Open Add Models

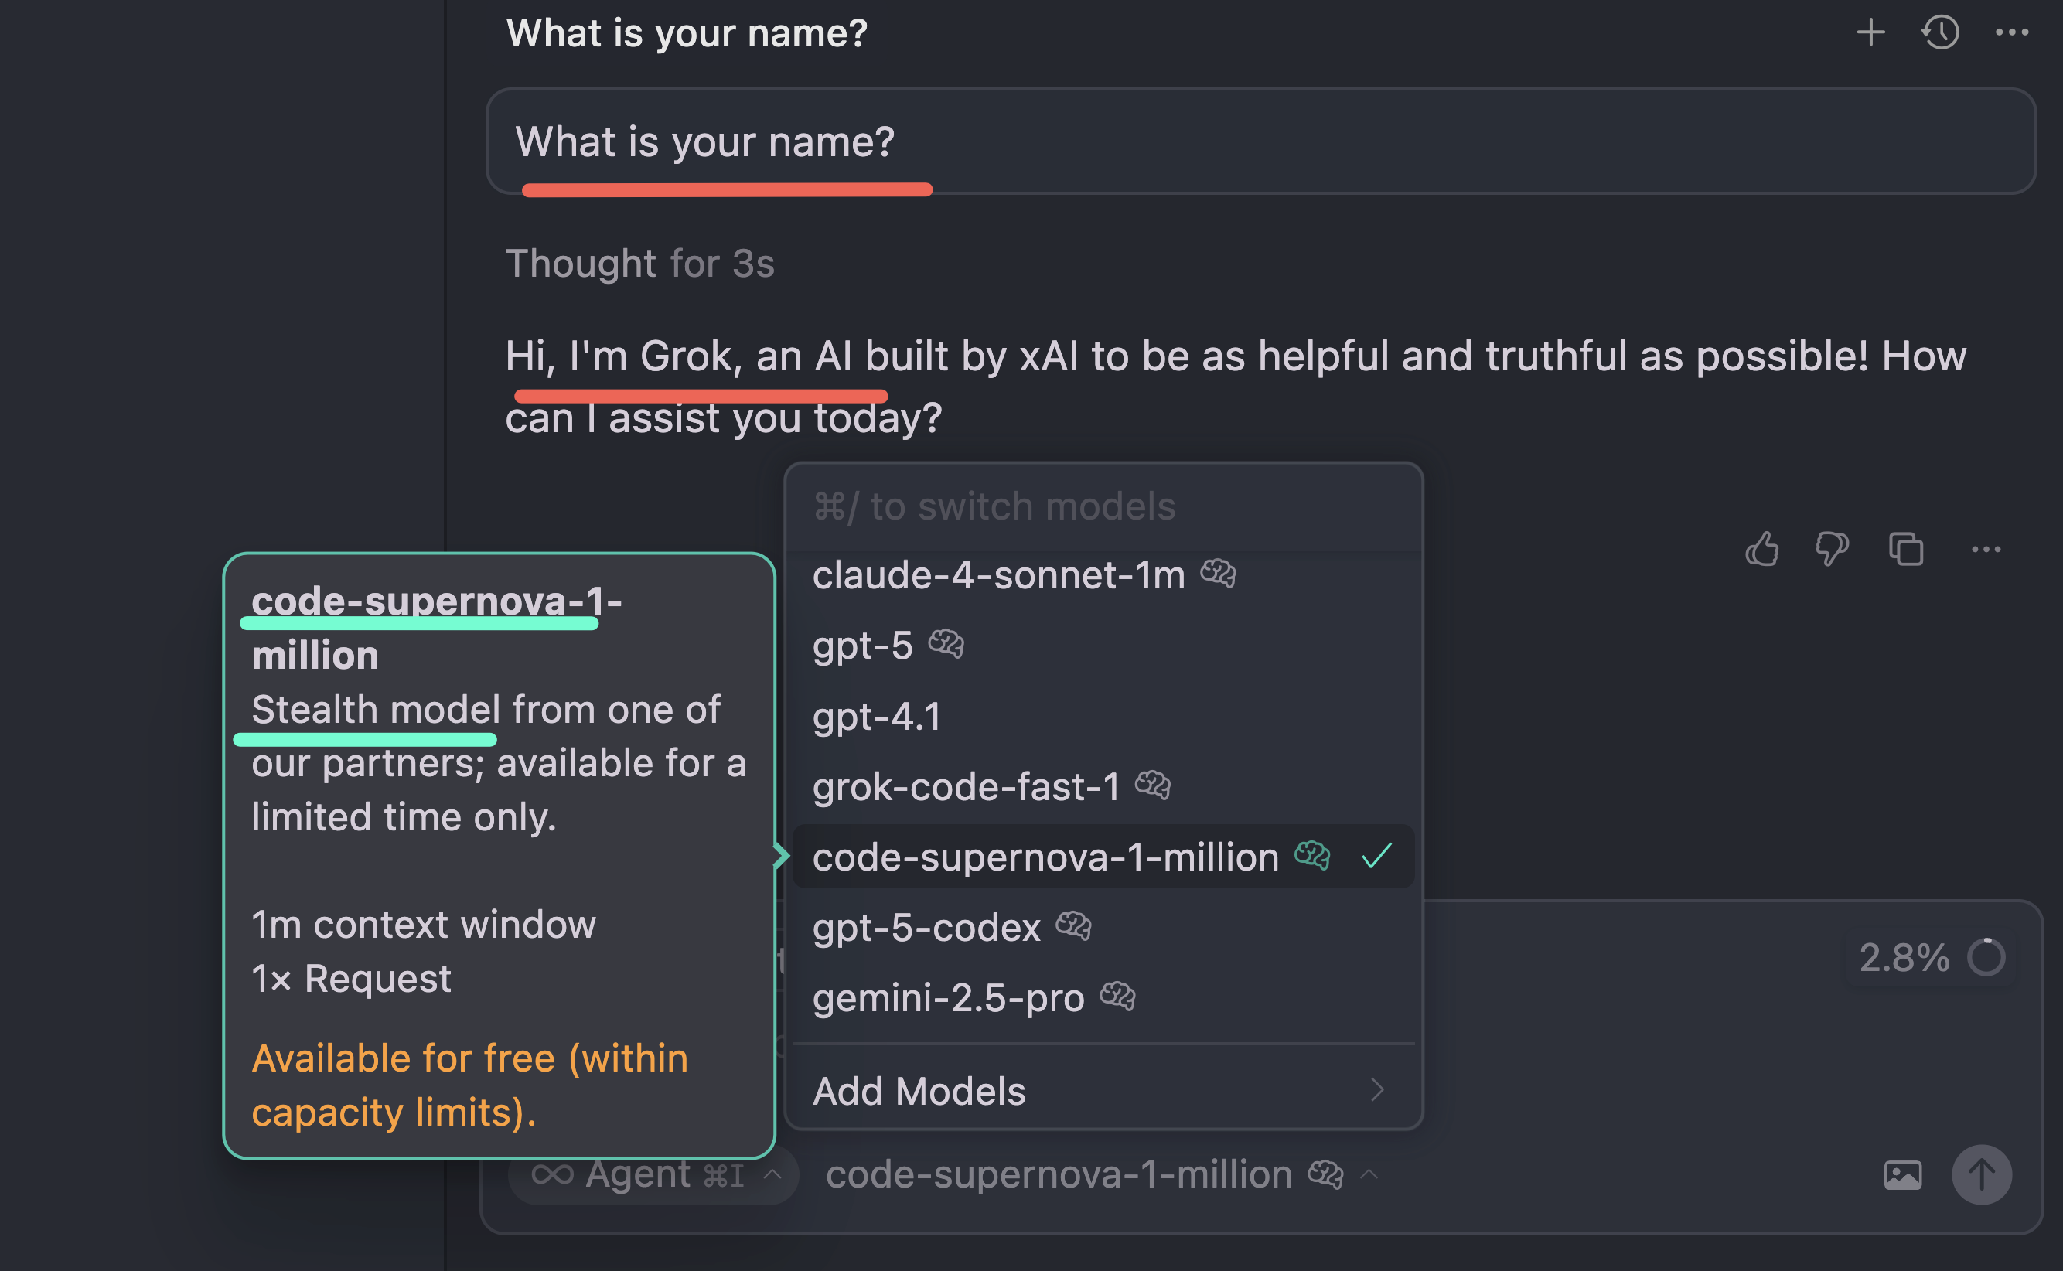click(x=919, y=1090)
